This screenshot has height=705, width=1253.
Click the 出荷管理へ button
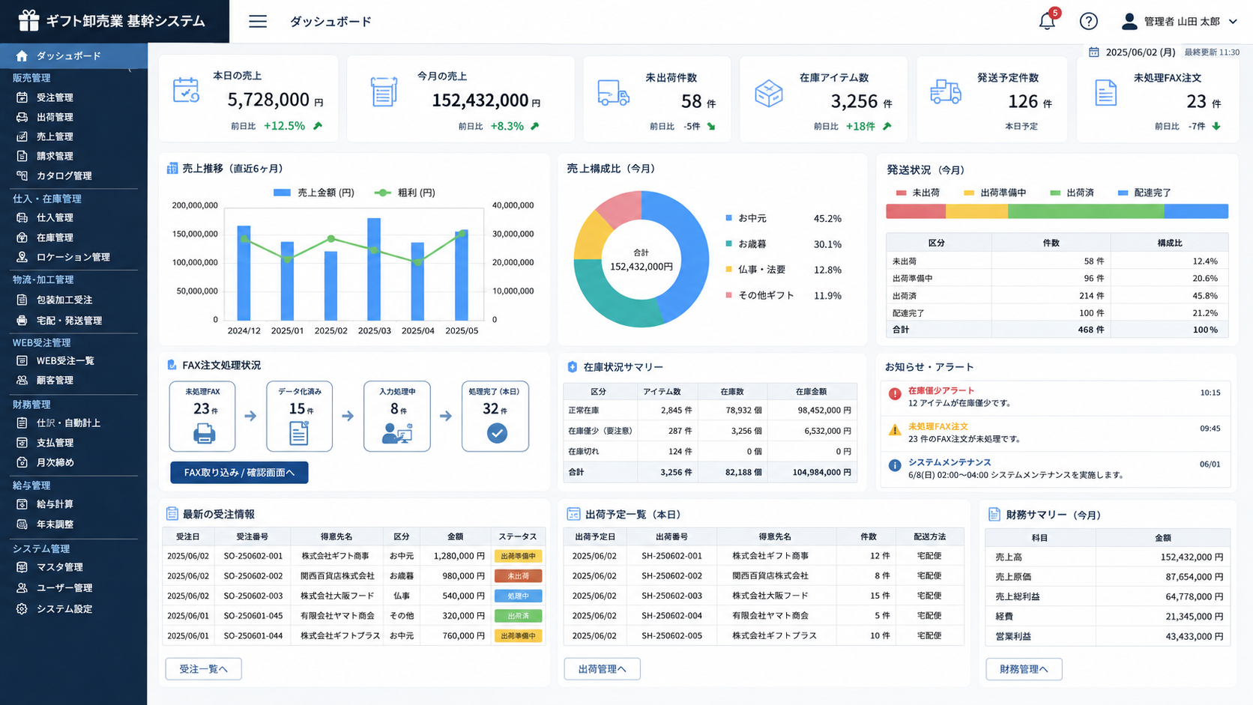(602, 669)
